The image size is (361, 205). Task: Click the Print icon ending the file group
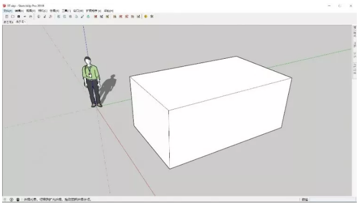(x=30, y=17)
